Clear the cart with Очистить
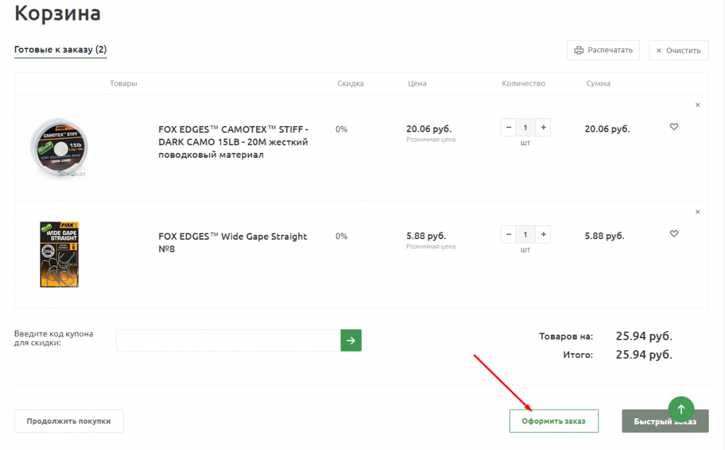 click(x=678, y=50)
